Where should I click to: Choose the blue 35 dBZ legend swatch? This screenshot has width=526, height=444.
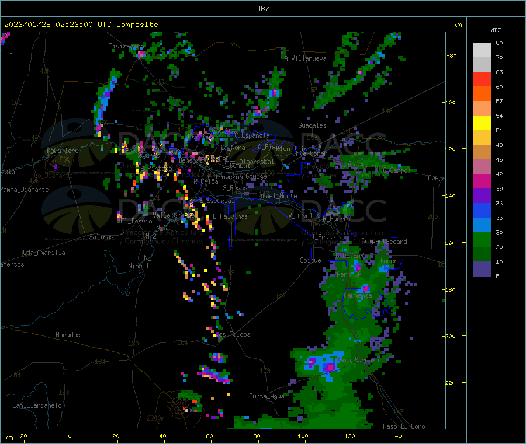point(482,210)
